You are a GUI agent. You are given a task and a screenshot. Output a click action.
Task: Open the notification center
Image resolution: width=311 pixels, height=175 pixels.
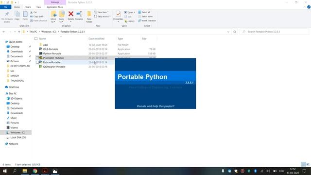point(305,171)
